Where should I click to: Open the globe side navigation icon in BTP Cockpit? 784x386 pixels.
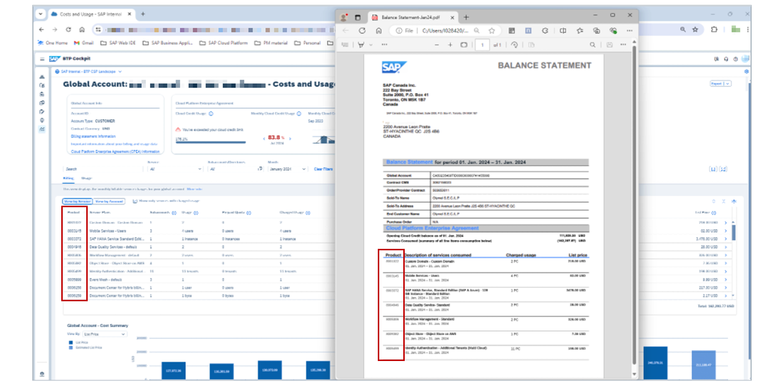[x=42, y=120]
